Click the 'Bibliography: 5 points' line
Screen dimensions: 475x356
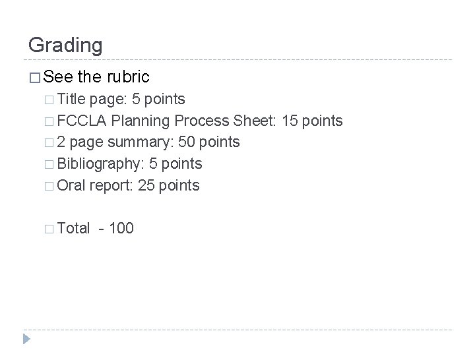pyautogui.click(x=130, y=164)
